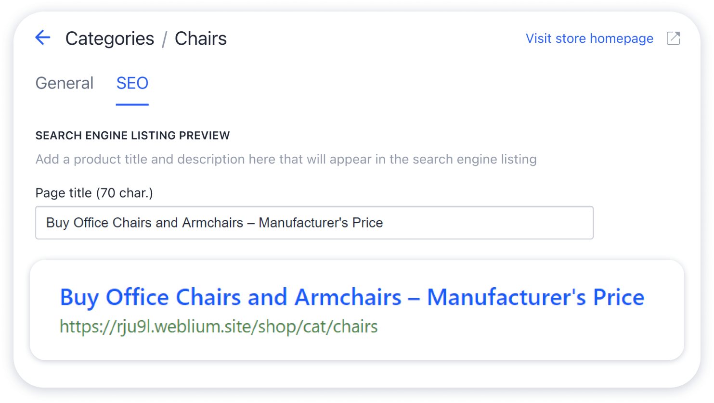
Task: Place cursor on Office in title field
Action: (x=91, y=223)
